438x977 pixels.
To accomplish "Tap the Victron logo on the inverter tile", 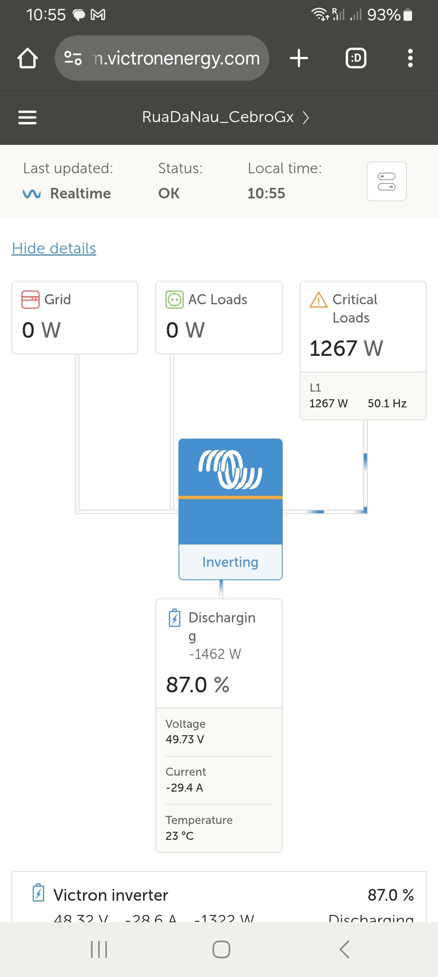I will pos(230,469).
